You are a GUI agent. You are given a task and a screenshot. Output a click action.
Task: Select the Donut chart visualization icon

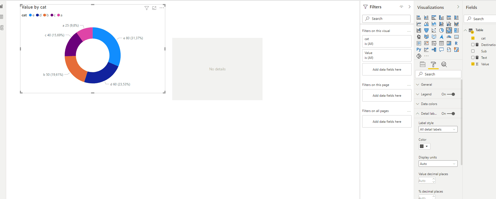point(449,30)
